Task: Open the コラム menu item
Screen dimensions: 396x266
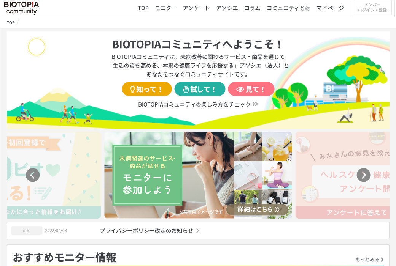Action: click(252, 8)
